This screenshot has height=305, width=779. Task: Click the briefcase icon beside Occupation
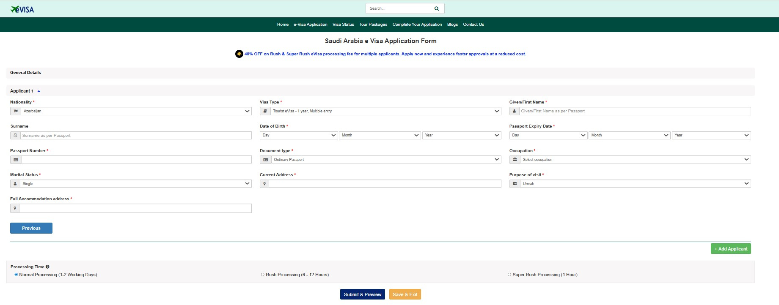515,160
